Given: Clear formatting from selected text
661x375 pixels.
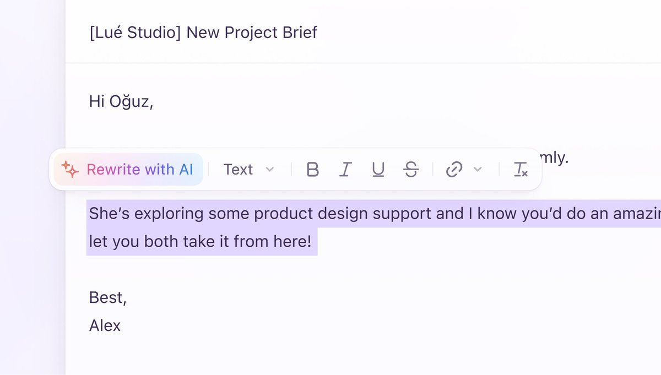Looking at the screenshot, I should 521,170.
